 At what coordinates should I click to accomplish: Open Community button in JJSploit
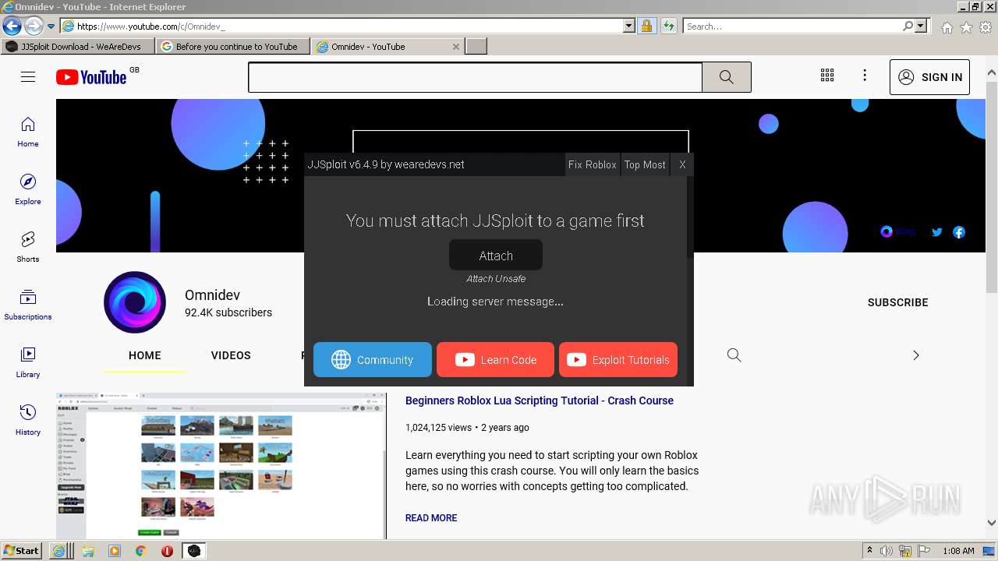pyautogui.click(x=373, y=360)
